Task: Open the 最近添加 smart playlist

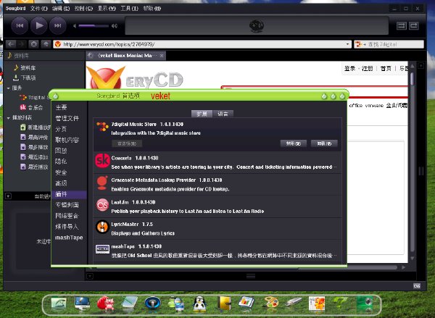Action: [34, 157]
